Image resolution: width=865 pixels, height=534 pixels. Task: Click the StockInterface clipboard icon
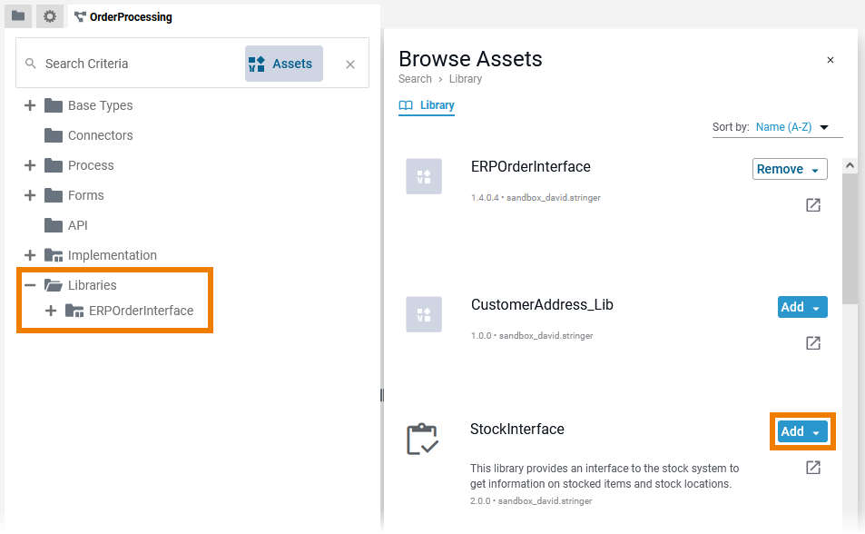(x=423, y=440)
